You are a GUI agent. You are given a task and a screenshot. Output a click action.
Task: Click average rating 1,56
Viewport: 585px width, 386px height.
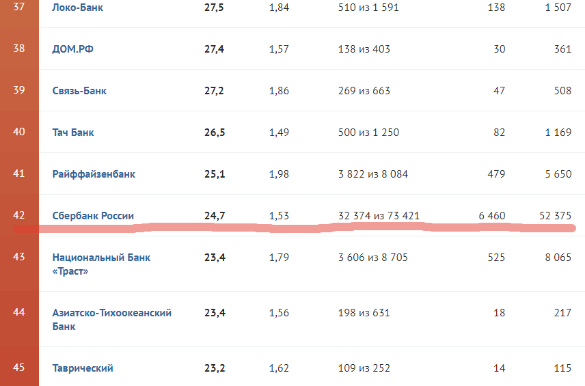pos(279,312)
